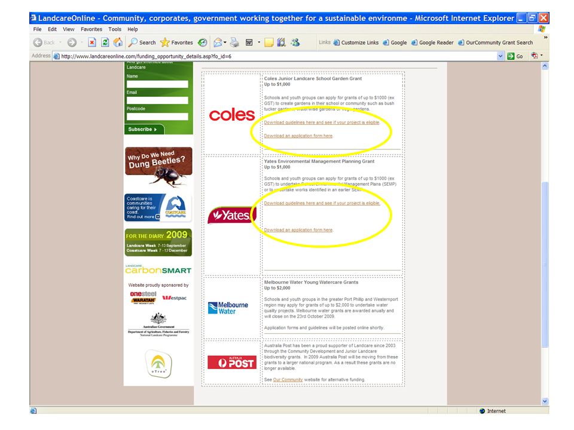The width and height of the screenshot is (574, 430).
Task: Click the OneSteel Waratah sponsor logo
Action: [x=143, y=297]
